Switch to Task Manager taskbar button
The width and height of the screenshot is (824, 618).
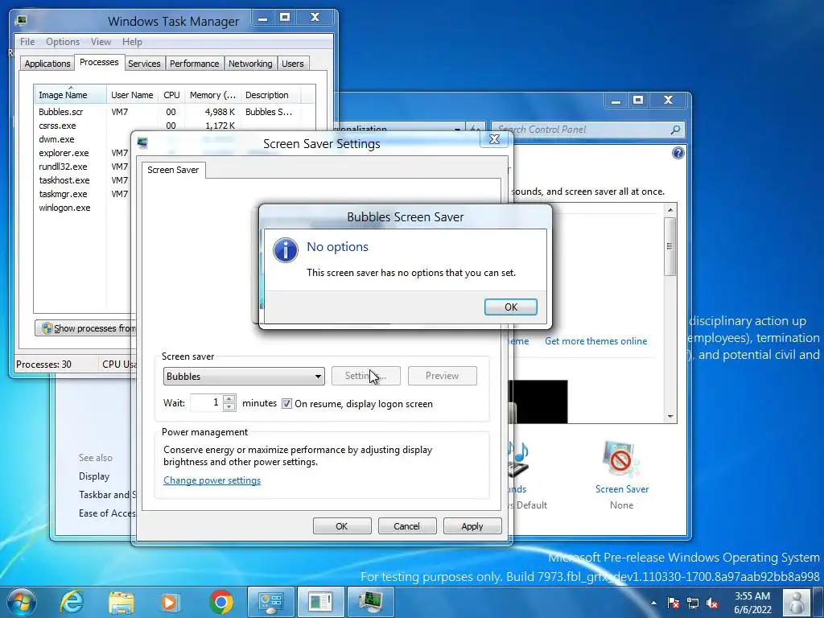pyautogui.click(x=370, y=602)
